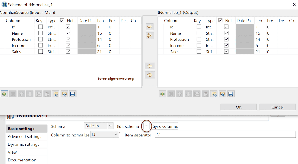Select Income row in output schema

228,46
